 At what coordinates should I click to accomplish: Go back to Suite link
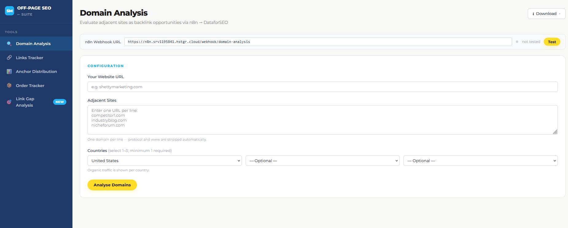pos(25,14)
